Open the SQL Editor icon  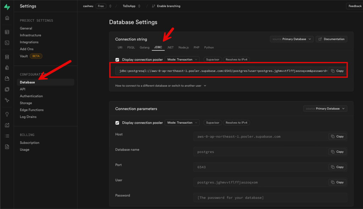tap(7, 43)
